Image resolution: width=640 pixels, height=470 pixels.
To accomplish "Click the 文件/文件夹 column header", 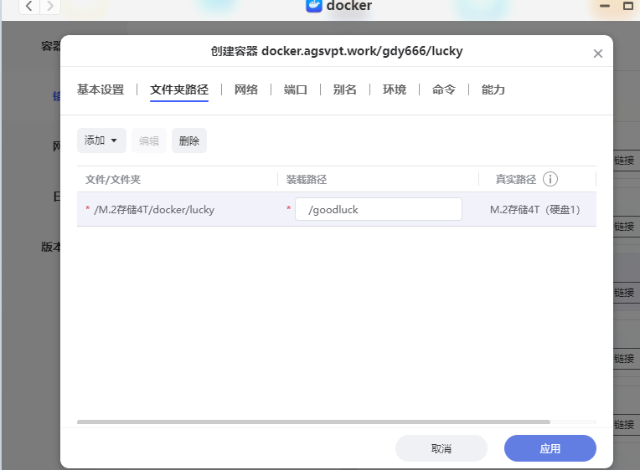I will [x=113, y=179].
